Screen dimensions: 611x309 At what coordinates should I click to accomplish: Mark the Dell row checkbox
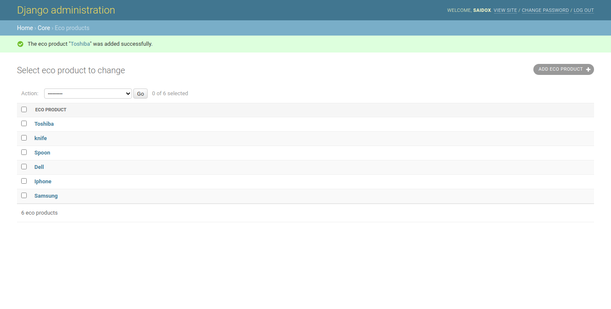[x=24, y=167]
